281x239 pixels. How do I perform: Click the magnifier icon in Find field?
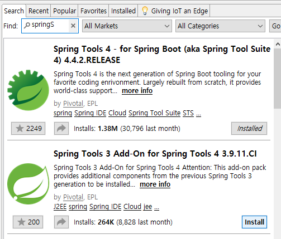(x=27, y=25)
